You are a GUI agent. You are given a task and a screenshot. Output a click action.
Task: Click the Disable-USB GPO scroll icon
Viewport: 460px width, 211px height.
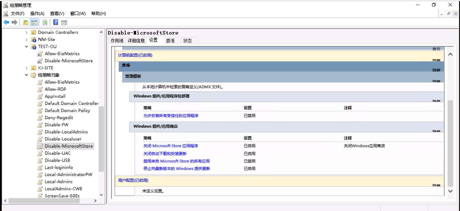[40, 160]
